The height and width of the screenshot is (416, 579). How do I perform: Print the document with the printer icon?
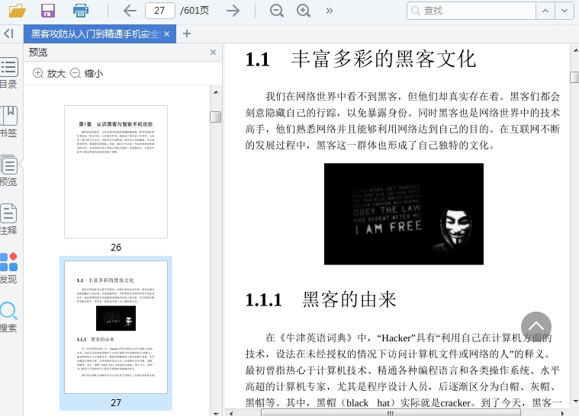coord(81,11)
